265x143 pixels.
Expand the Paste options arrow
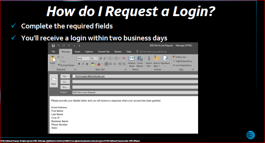click(53, 66)
